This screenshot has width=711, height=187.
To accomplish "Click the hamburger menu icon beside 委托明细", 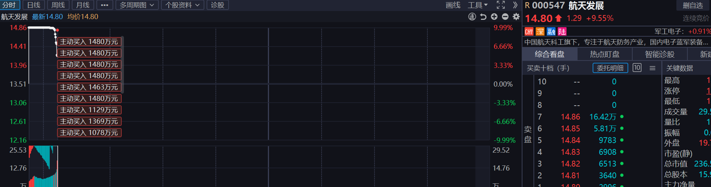I will click(652, 68).
